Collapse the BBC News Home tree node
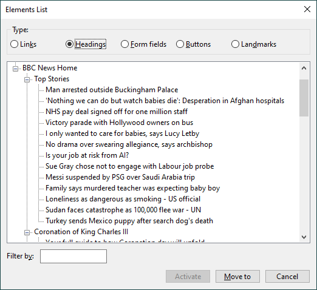Image resolution: width=317 pixels, height=290 pixels. (15, 69)
